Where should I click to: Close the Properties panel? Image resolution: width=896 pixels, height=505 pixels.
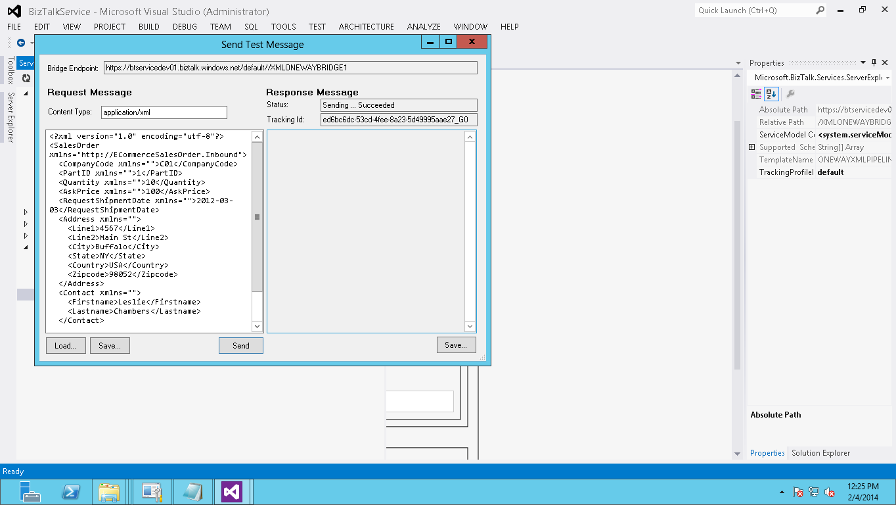[885, 63]
